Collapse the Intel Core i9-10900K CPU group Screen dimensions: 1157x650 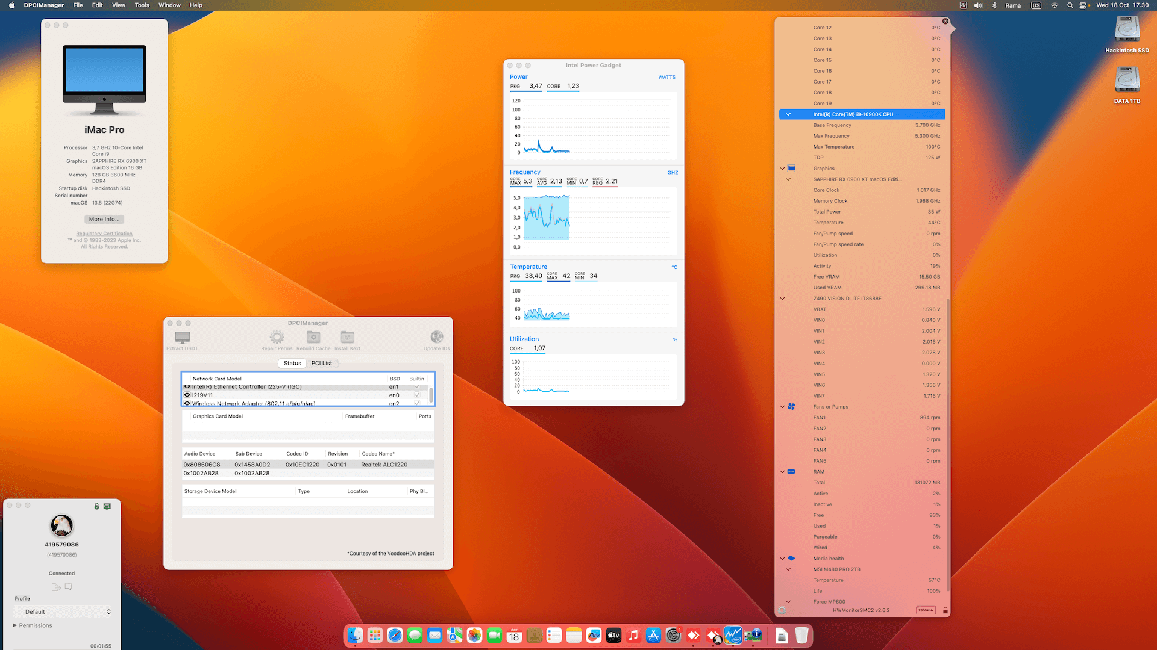pos(788,114)
